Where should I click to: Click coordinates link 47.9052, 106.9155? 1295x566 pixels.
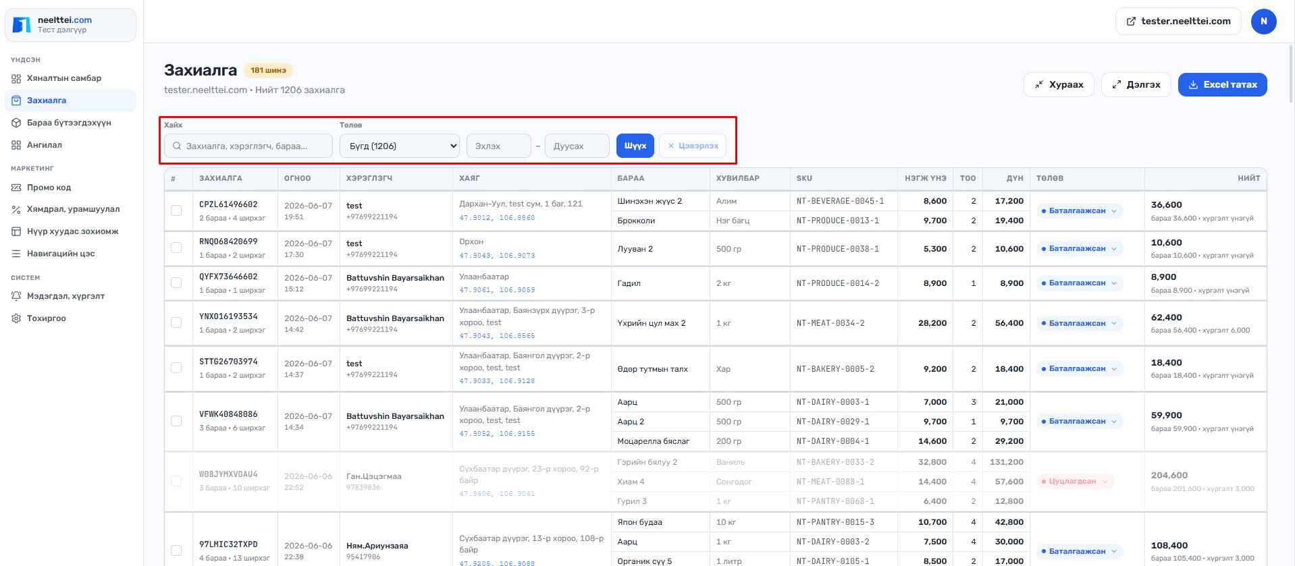click(497, 434)
